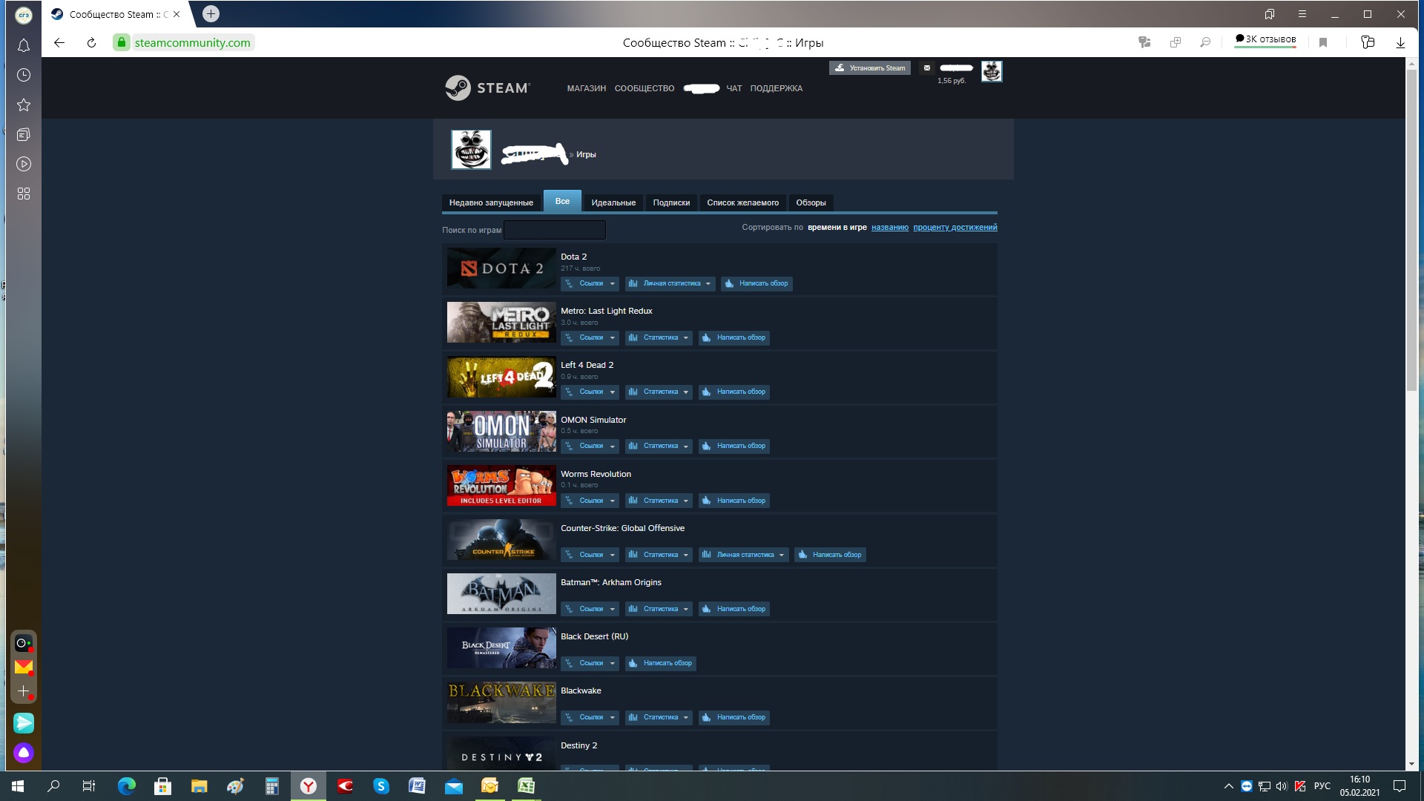Click the large profile avatar image
This screenshot has width=1424, height=801.
click(x=471, y=149)
